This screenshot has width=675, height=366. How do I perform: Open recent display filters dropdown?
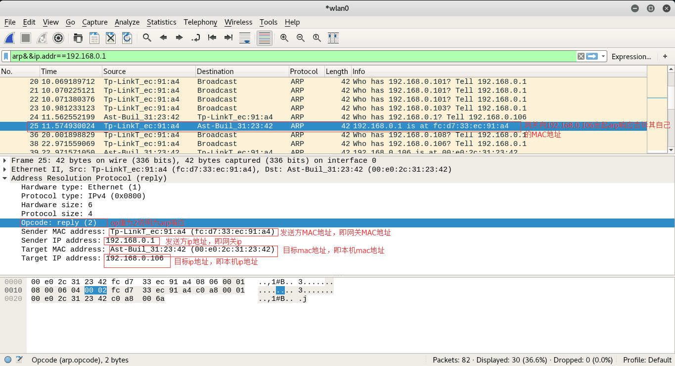(603, 56)
